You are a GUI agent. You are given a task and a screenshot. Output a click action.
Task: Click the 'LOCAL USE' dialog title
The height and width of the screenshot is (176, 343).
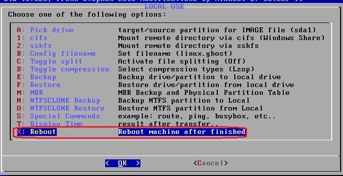[164, 6]
